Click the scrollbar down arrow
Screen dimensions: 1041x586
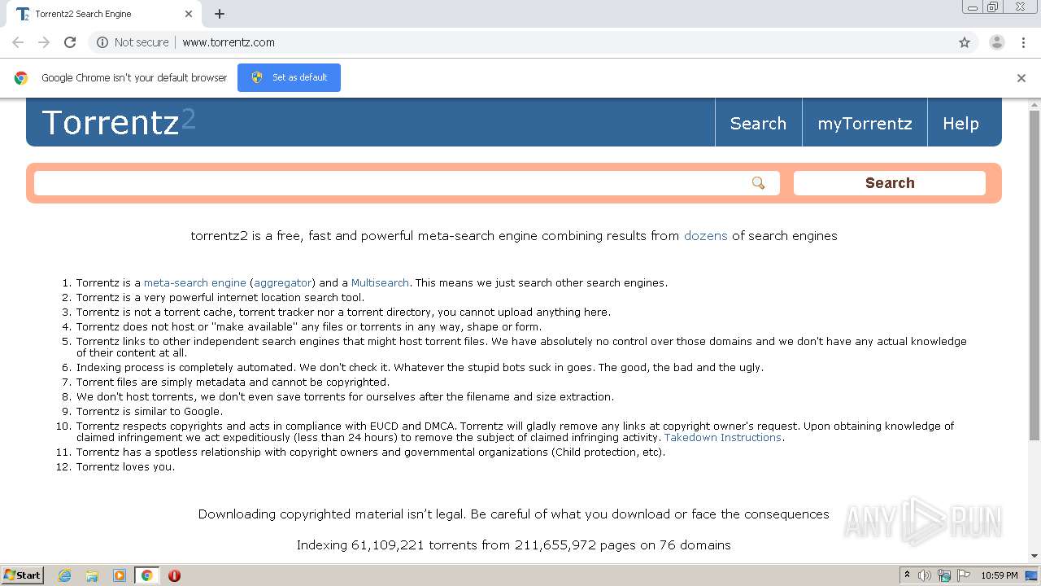1034,557
